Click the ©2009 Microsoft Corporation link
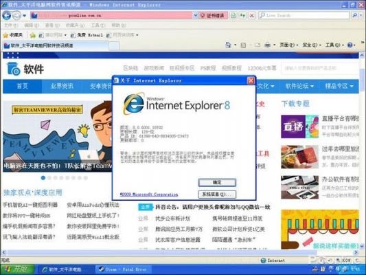 [149, 195]
